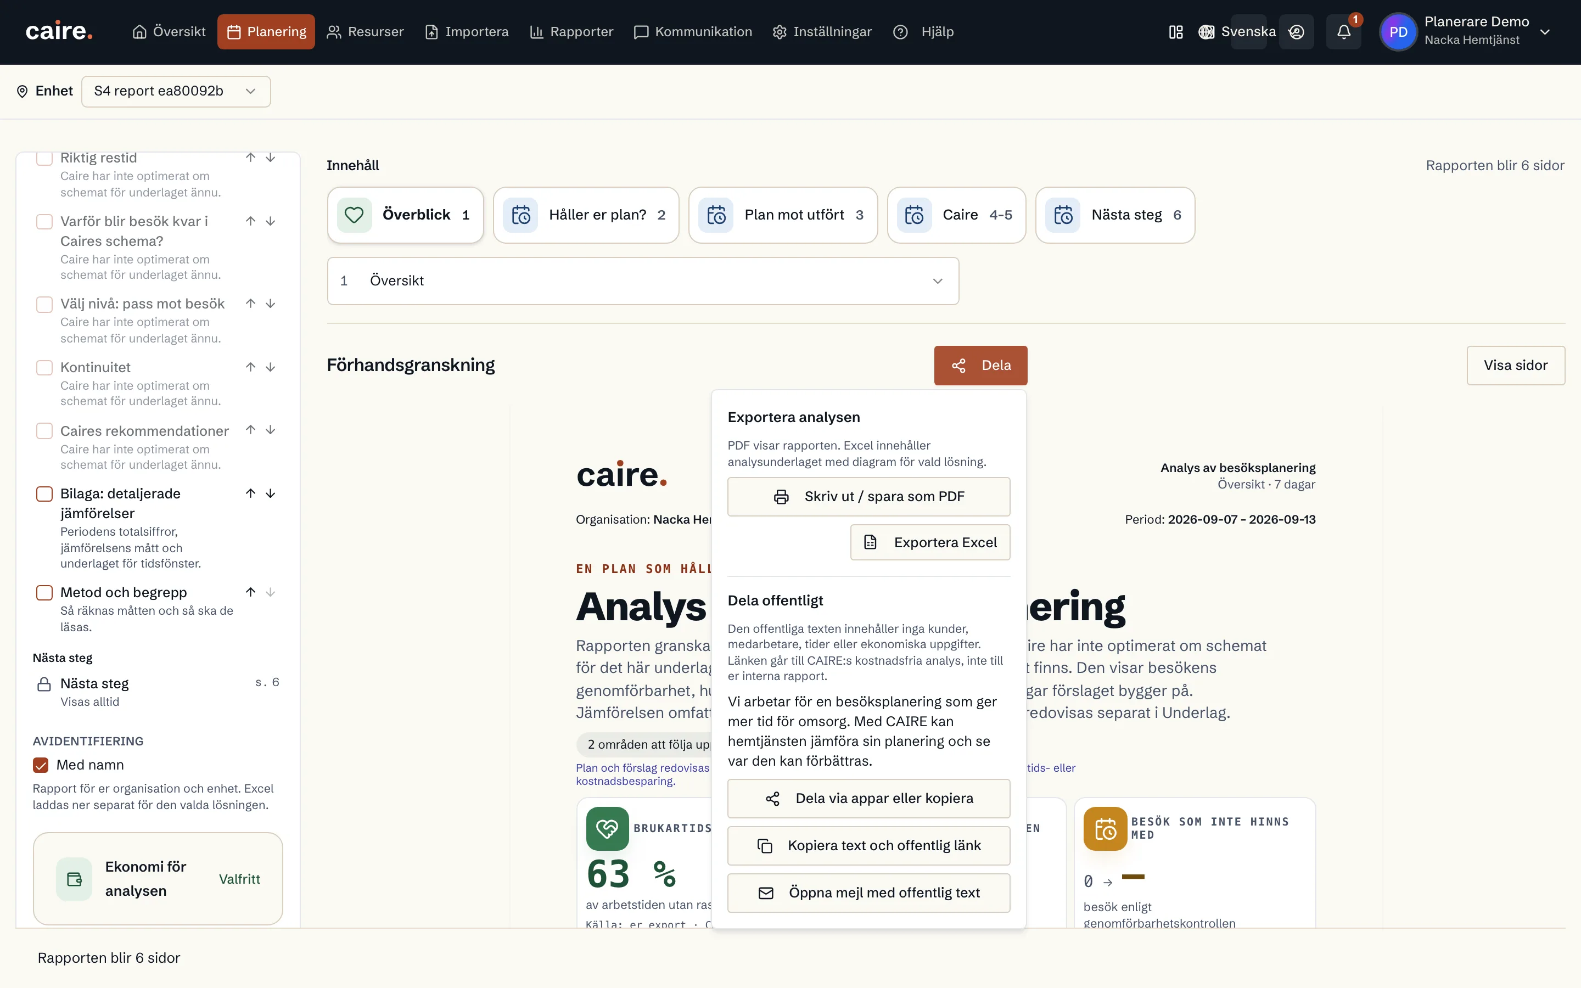Image resolution: width=1581 pixels, height=988 pixels.
Task: Click the lock icon beside Nästa steg
Action: click(x=44, y=684)
